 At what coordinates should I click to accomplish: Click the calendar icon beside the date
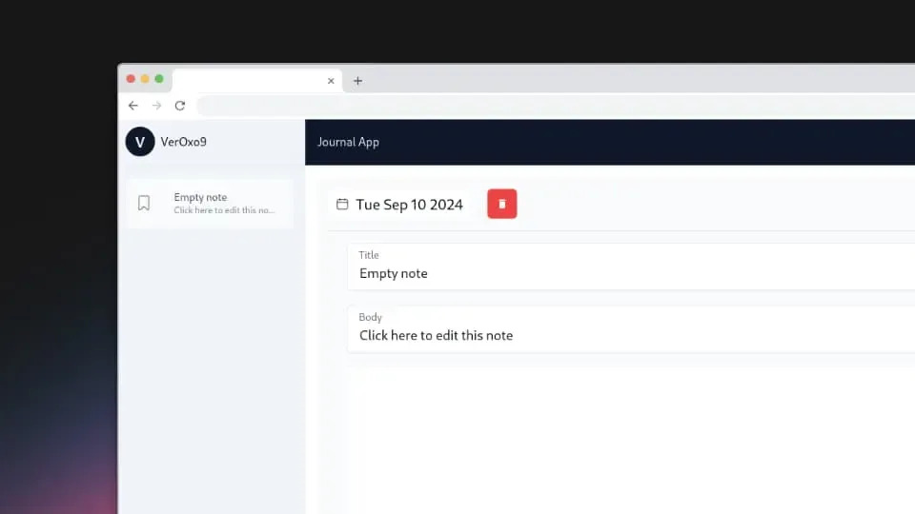[342, 205]
